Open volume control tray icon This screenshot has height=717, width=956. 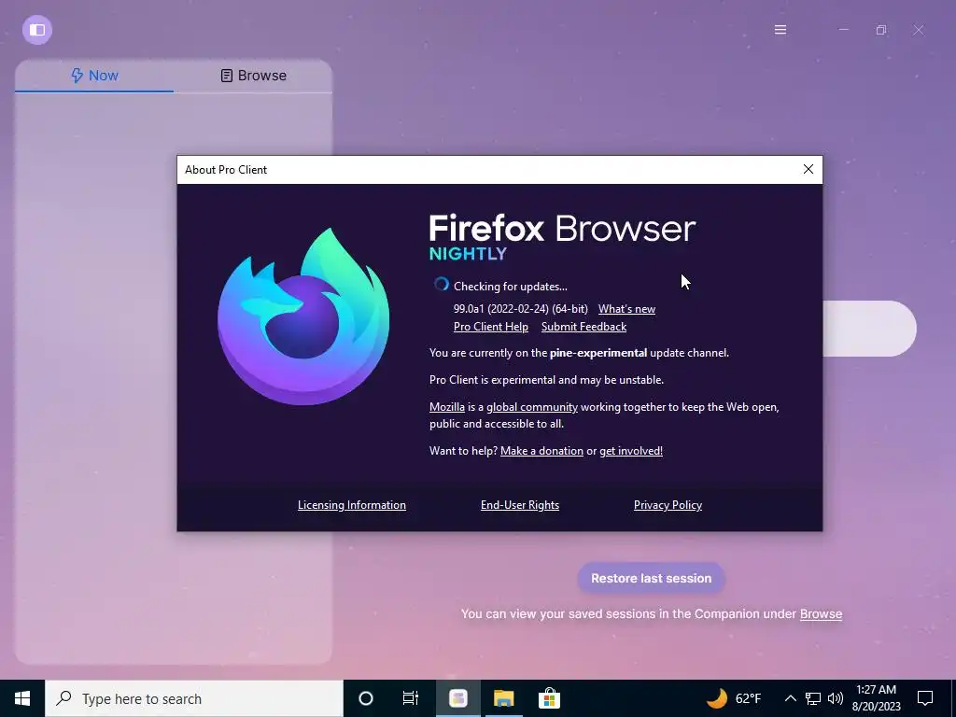click(836, 698)
